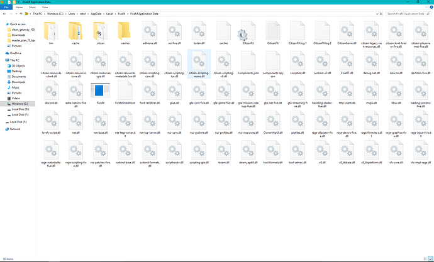The image size is (434, 262).
Task: Select the discord.dll file
Action: [51, 93]
